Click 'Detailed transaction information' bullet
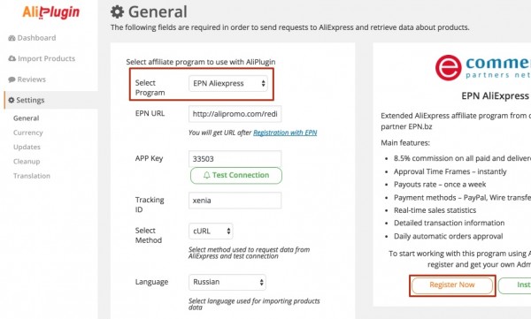Image resolution: width=531 pixels, height=319 pixels. [449, 223]
